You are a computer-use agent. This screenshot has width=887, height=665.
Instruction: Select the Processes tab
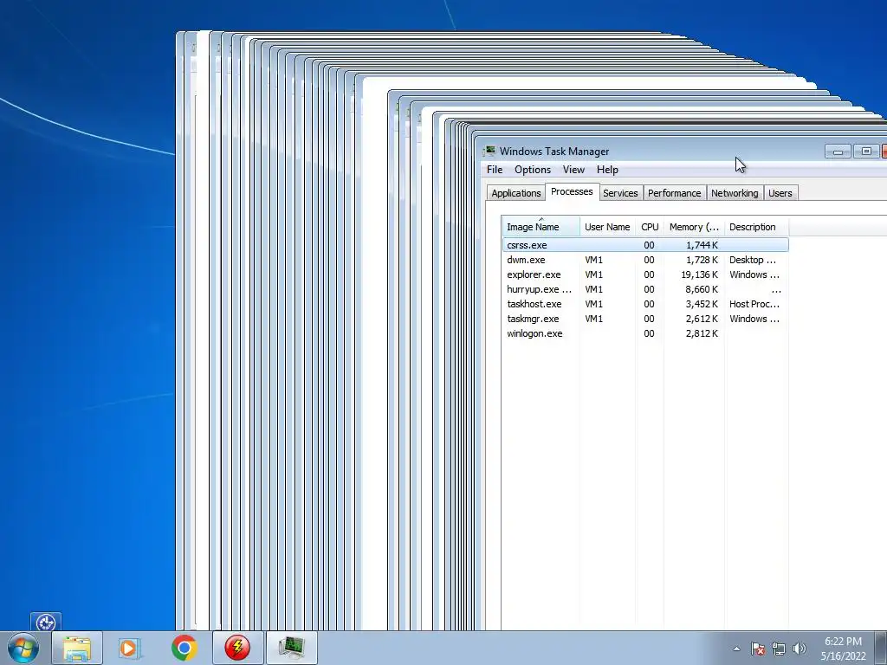point(572,191)
